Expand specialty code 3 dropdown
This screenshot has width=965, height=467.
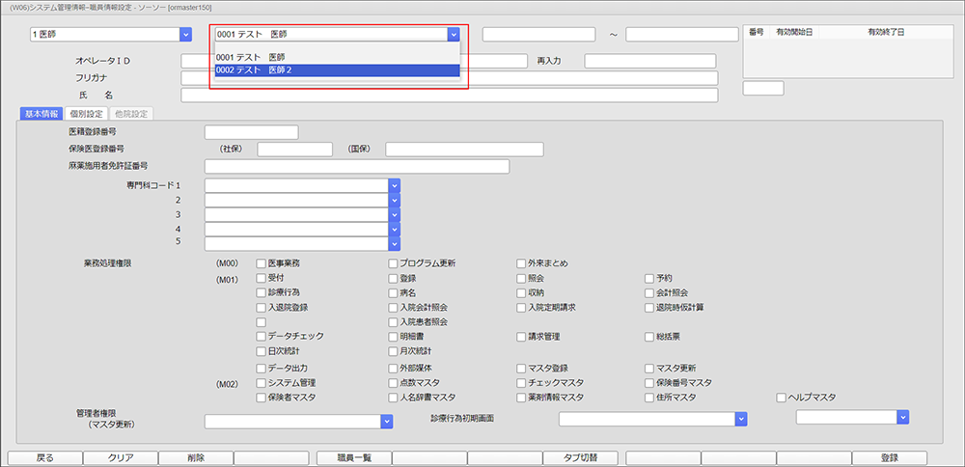pos(395,214)
